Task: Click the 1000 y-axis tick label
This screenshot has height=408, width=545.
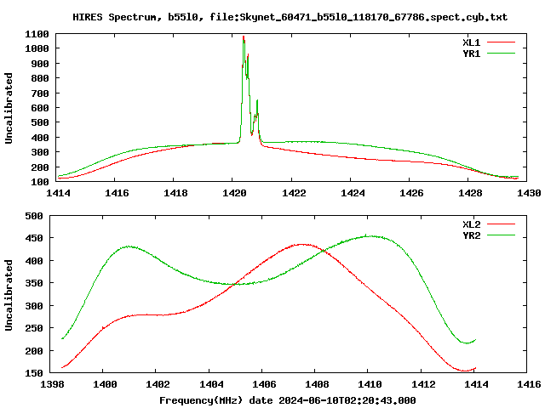Action: 37,48
